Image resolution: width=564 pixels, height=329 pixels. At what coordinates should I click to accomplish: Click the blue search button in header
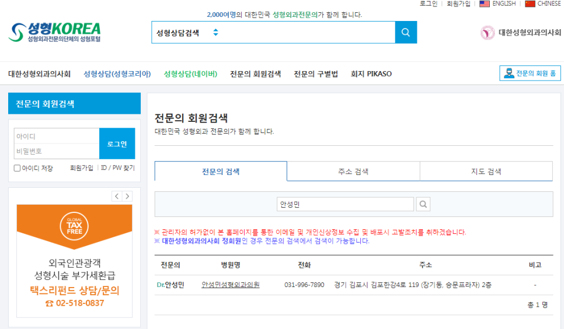coord(406,32)
